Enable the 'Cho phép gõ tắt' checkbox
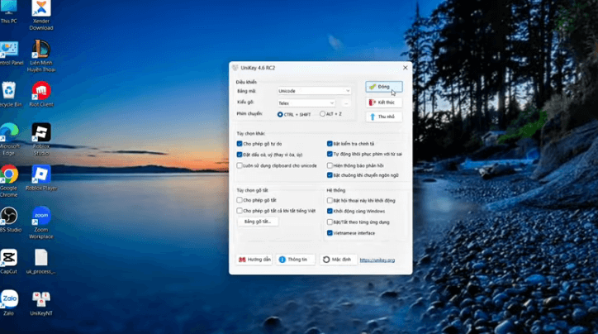This screenshot has width=598, height=334. coord(240,200)
